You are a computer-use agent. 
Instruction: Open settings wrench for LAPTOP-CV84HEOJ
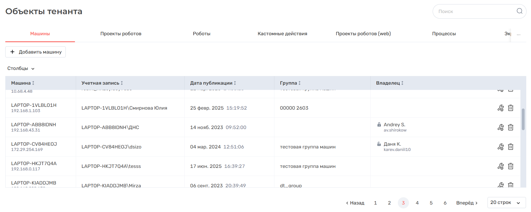tap(500, 147)
